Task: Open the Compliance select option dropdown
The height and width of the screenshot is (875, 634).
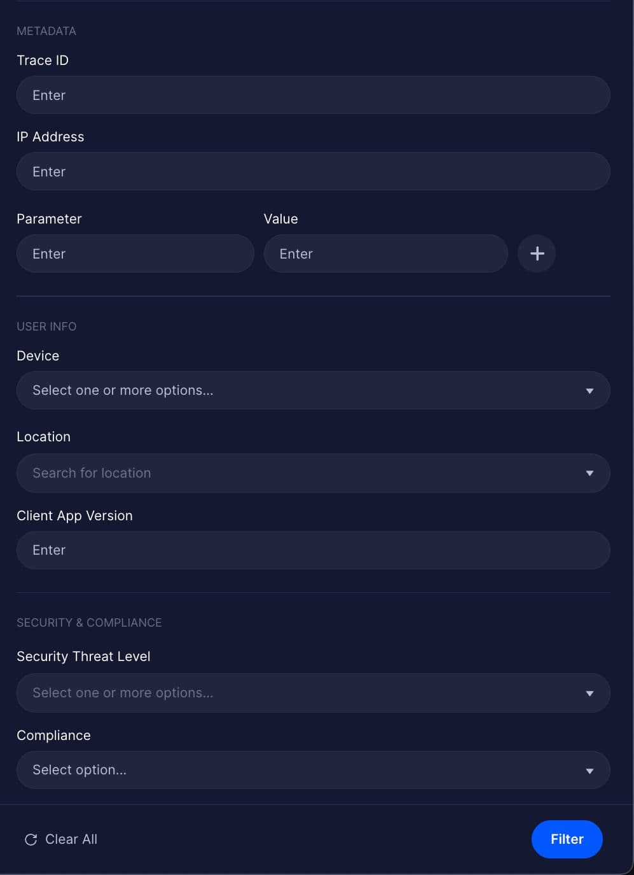Action: [x=313, y=770]
